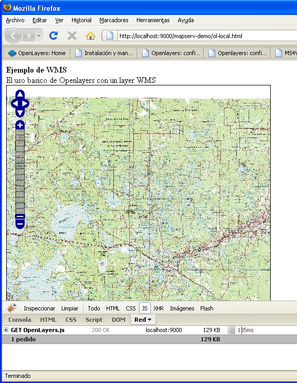
Task: Click the map zoom out minus button
Action: click(x=20, y=224)
